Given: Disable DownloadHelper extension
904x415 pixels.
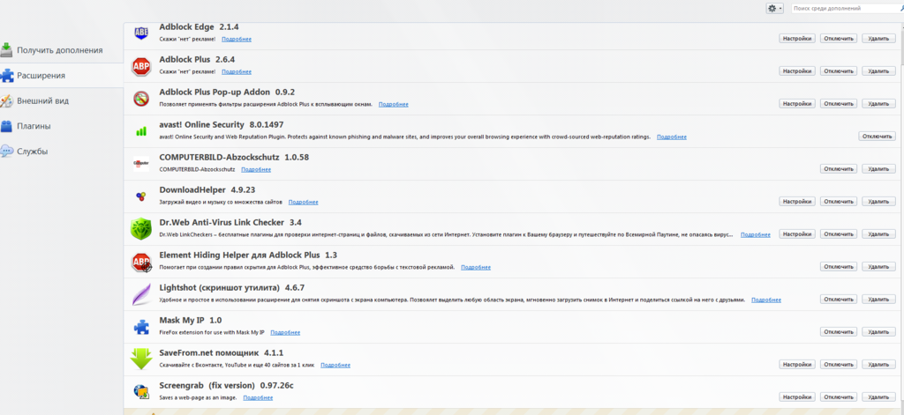Looking at the screenshot, I should point(839,202).
